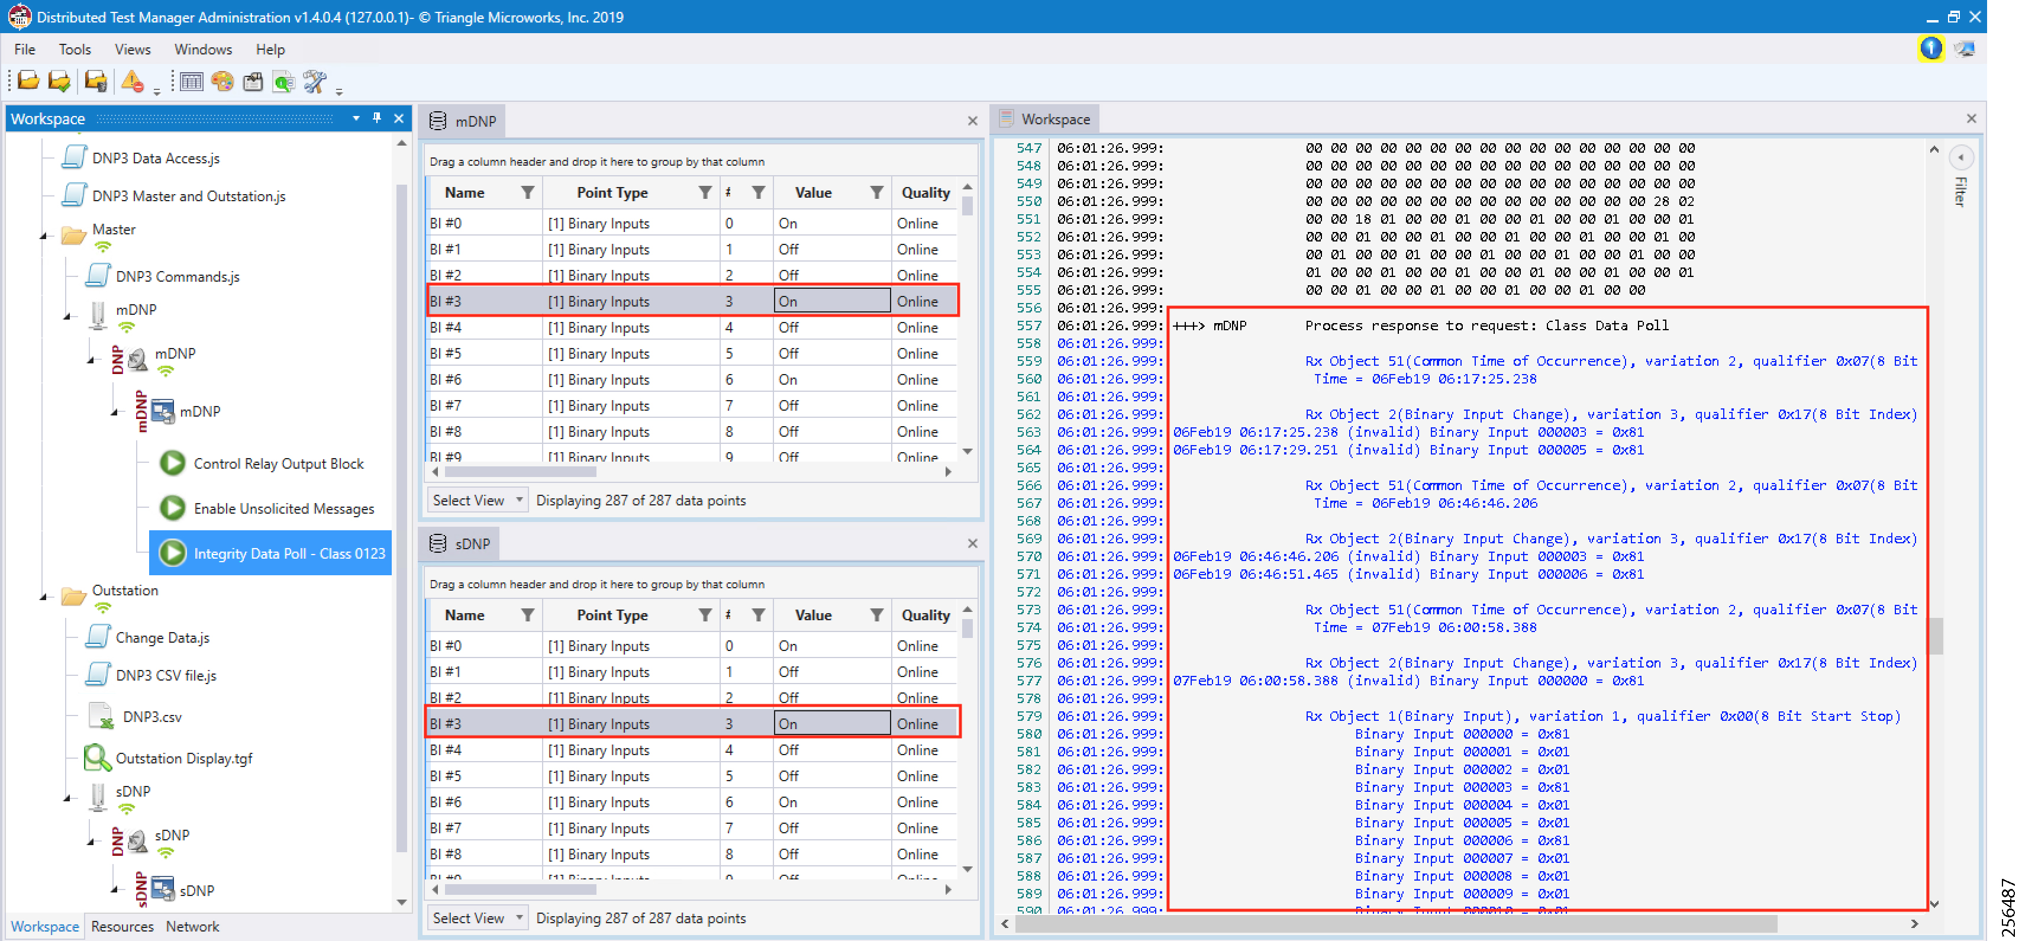The height and width of the screenshot is (941, 2022).
Task: Click the DNP3.csv file icon
Action: pos(101,716)
